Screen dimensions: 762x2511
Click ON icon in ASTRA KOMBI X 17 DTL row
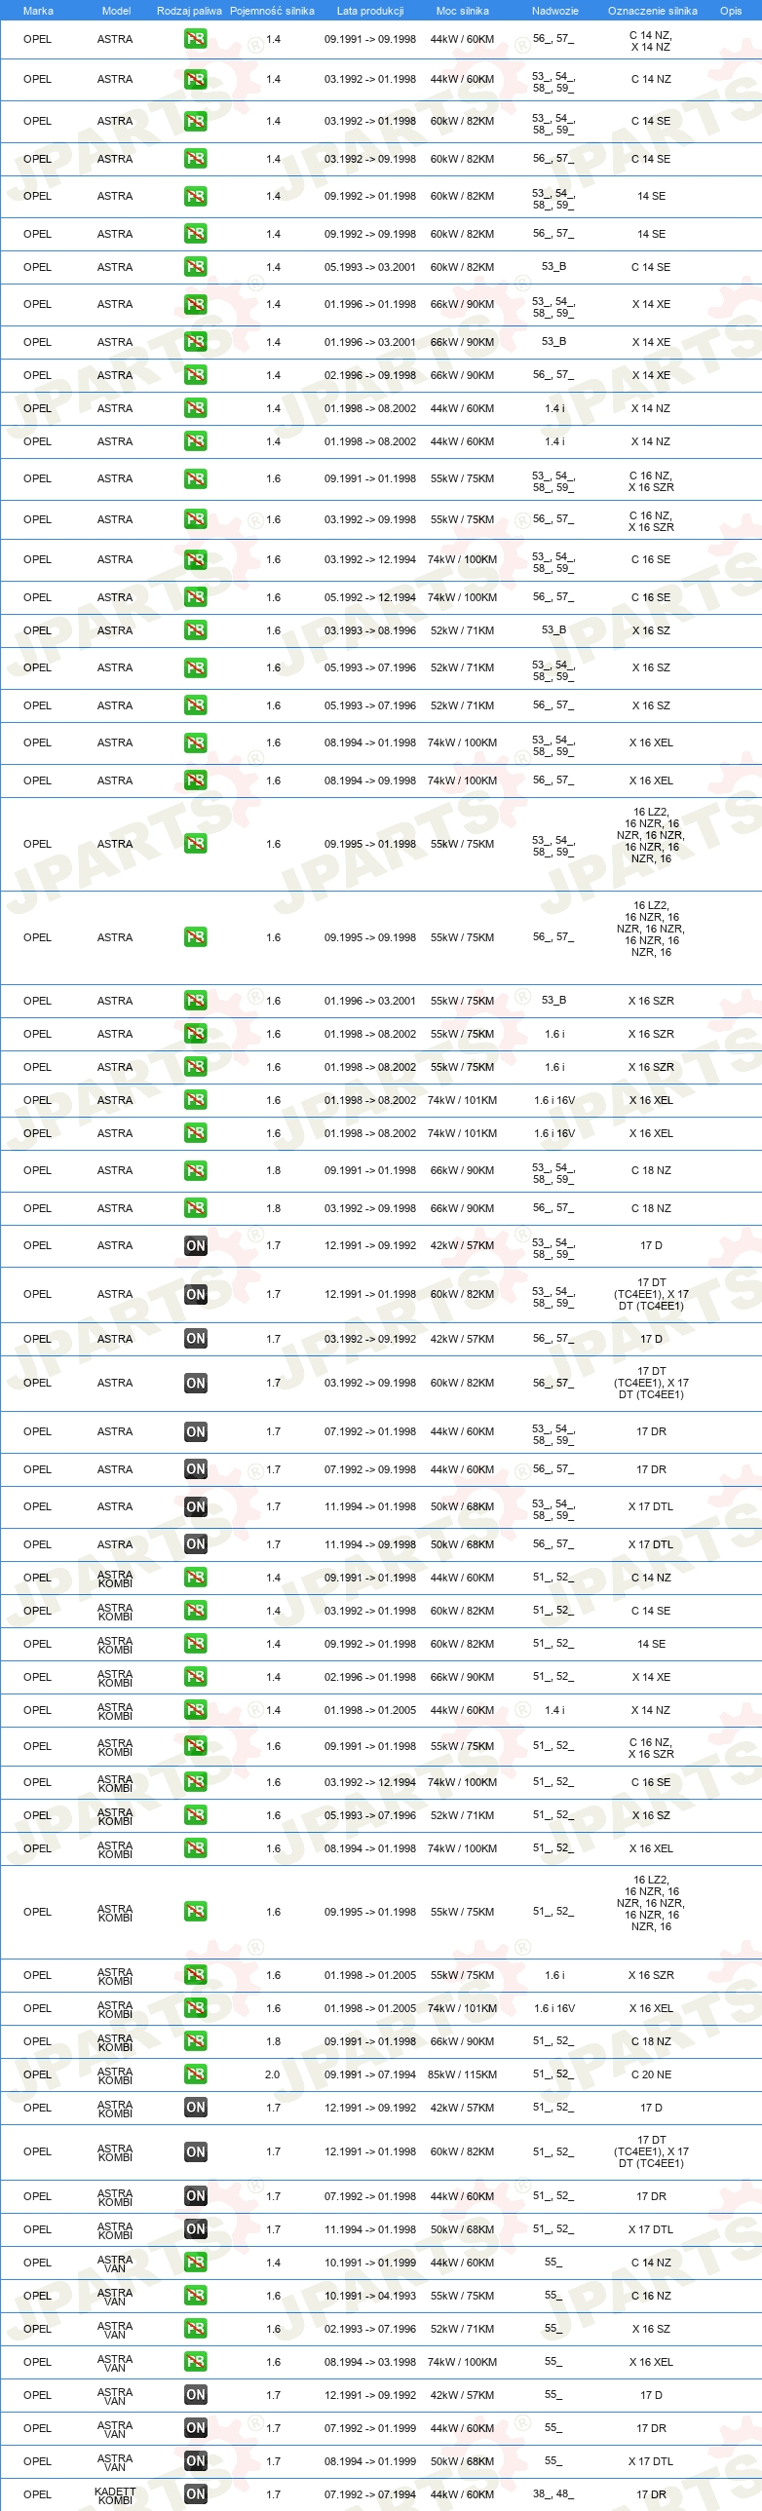click(196, 2229)
